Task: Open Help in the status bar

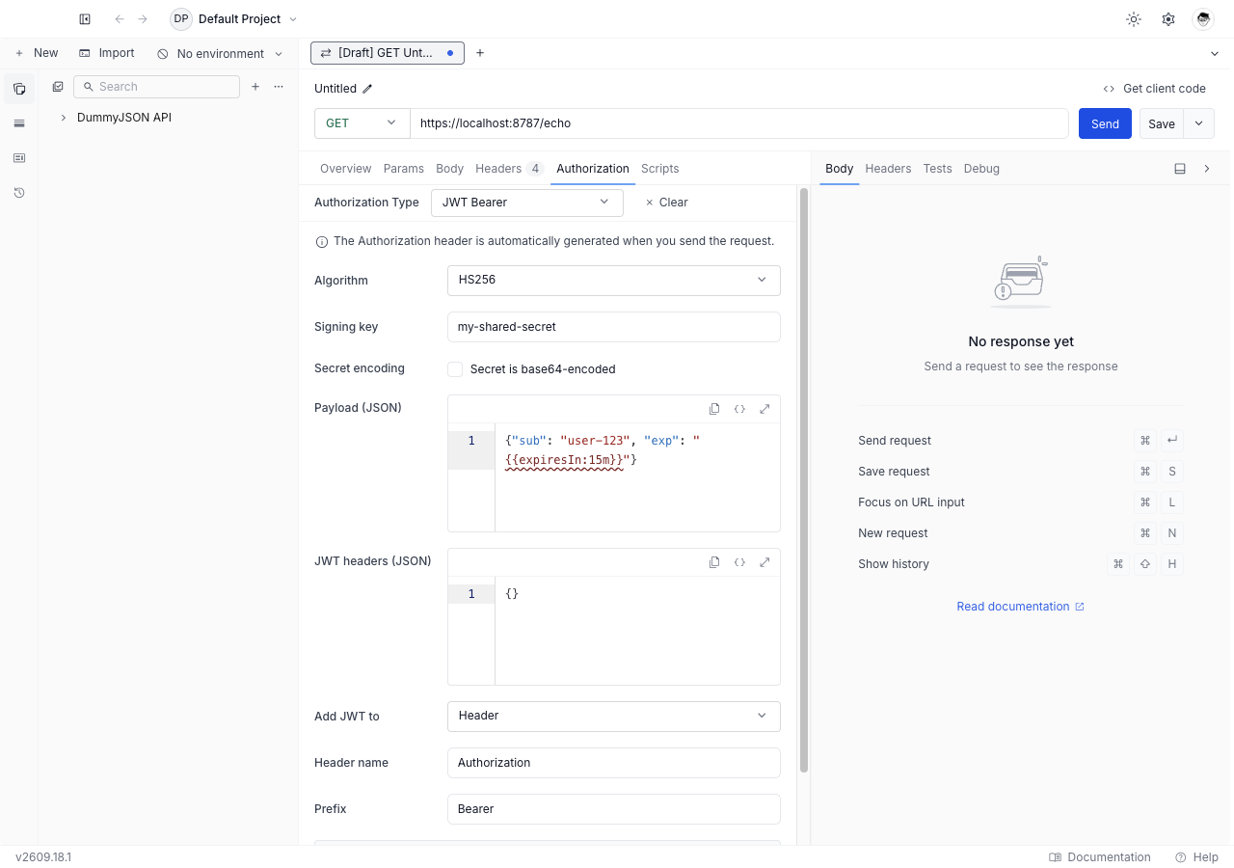Action: click(1196, 857)
